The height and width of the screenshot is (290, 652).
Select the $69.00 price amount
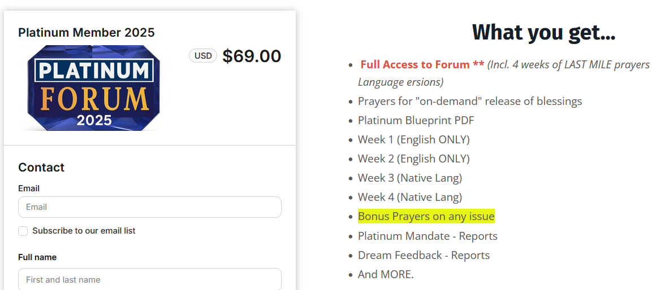point(252,56)
